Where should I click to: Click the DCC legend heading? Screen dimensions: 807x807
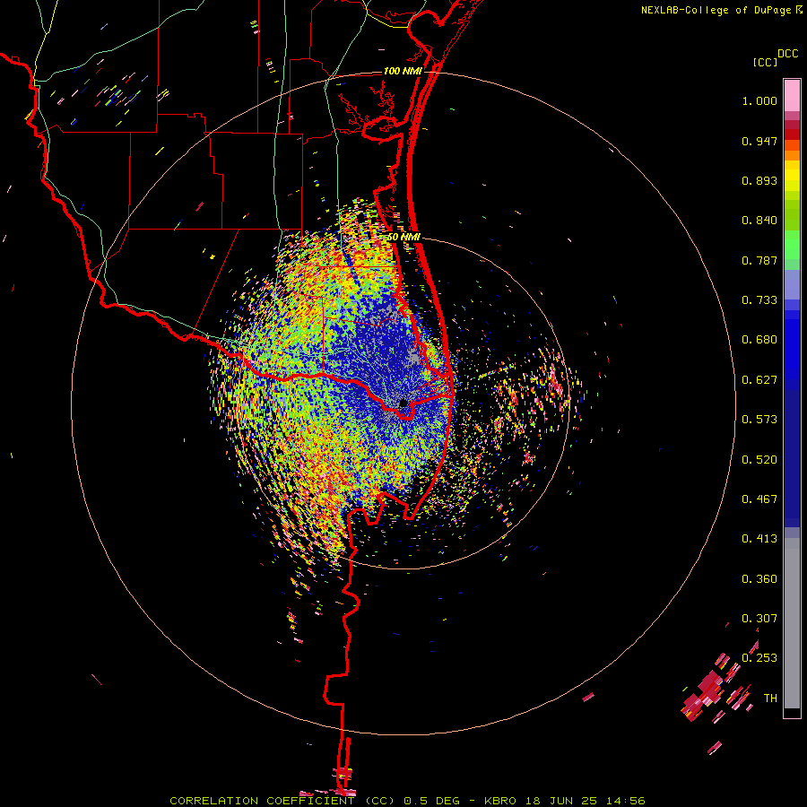(788, 54)
